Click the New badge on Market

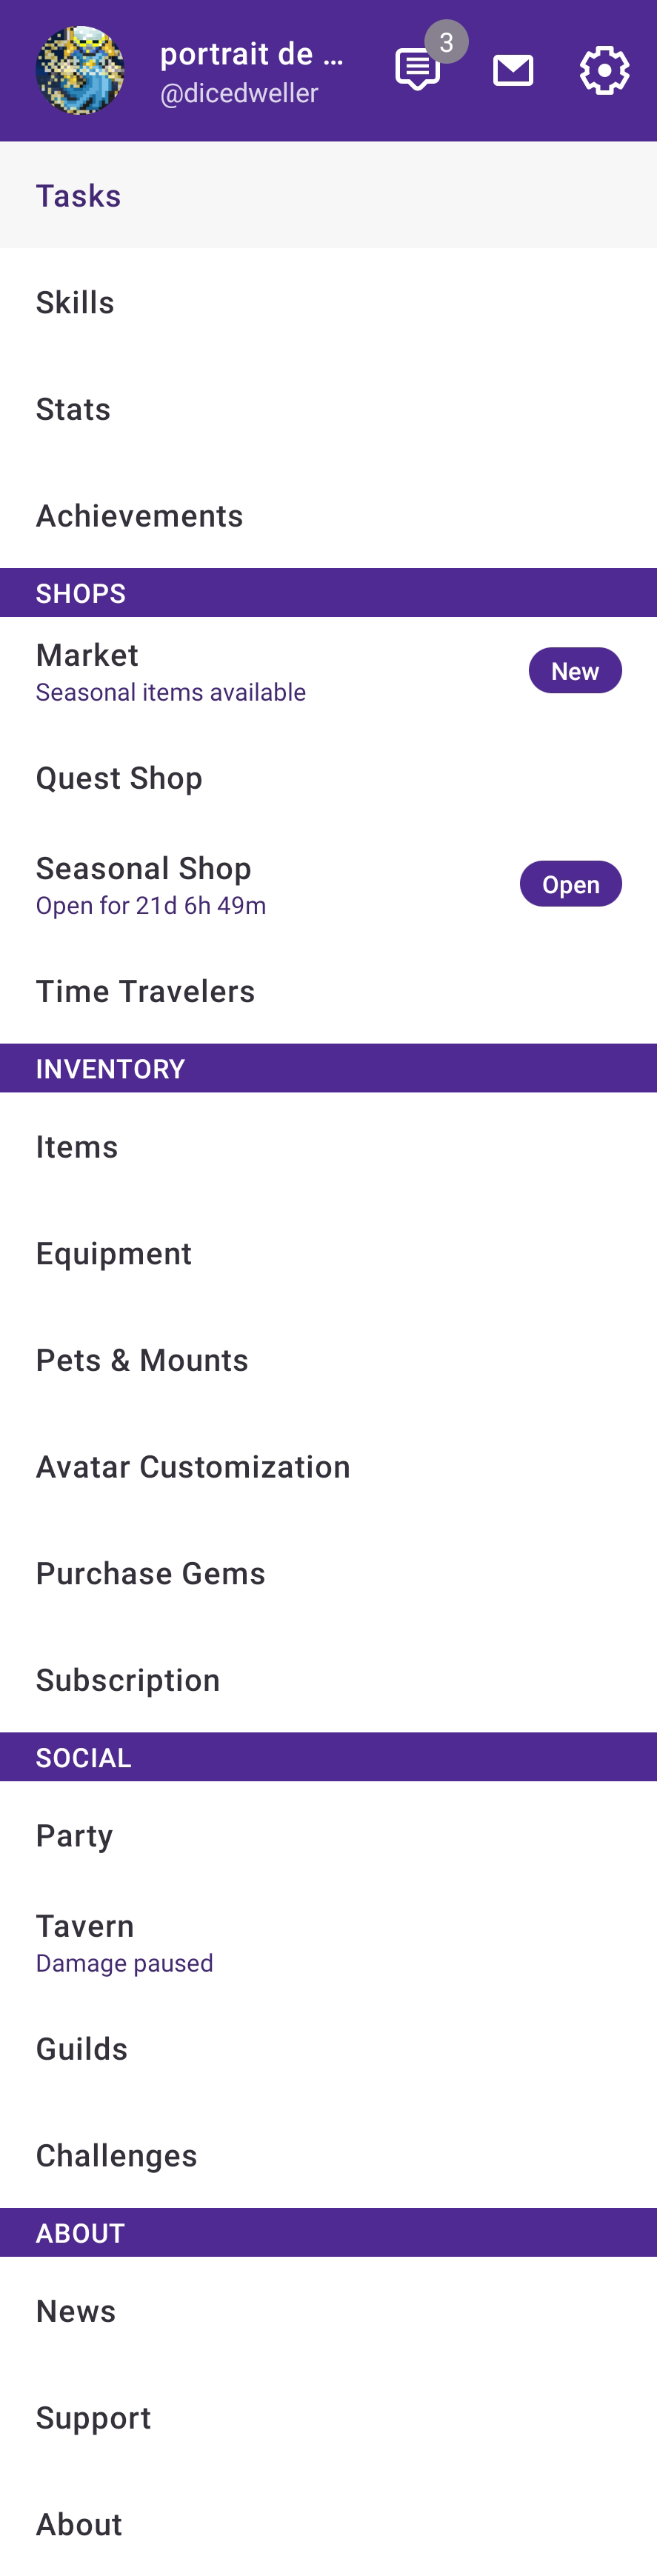tap(574, 671)
